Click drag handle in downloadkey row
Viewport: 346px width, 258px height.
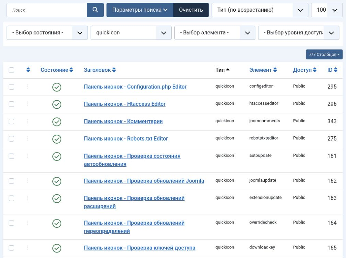click(x=28, y=248)
